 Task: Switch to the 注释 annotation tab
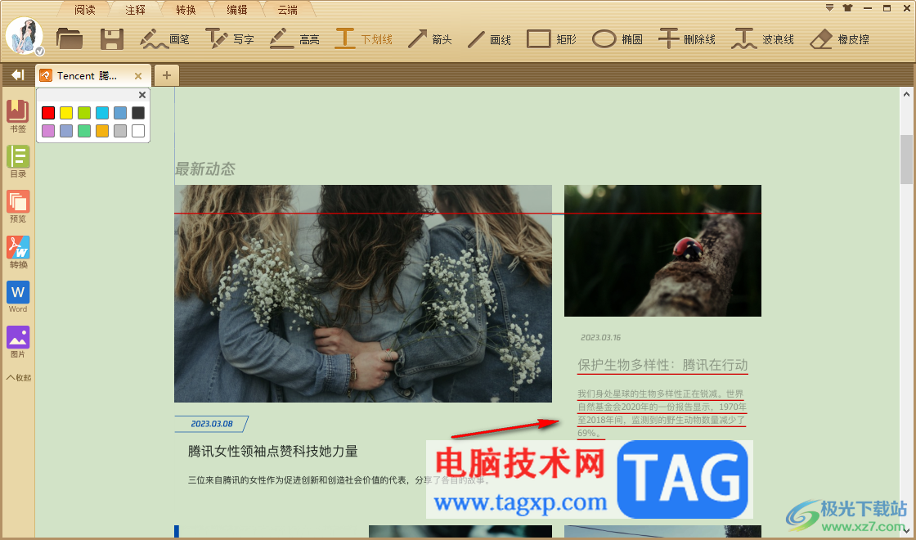(136, 10)
